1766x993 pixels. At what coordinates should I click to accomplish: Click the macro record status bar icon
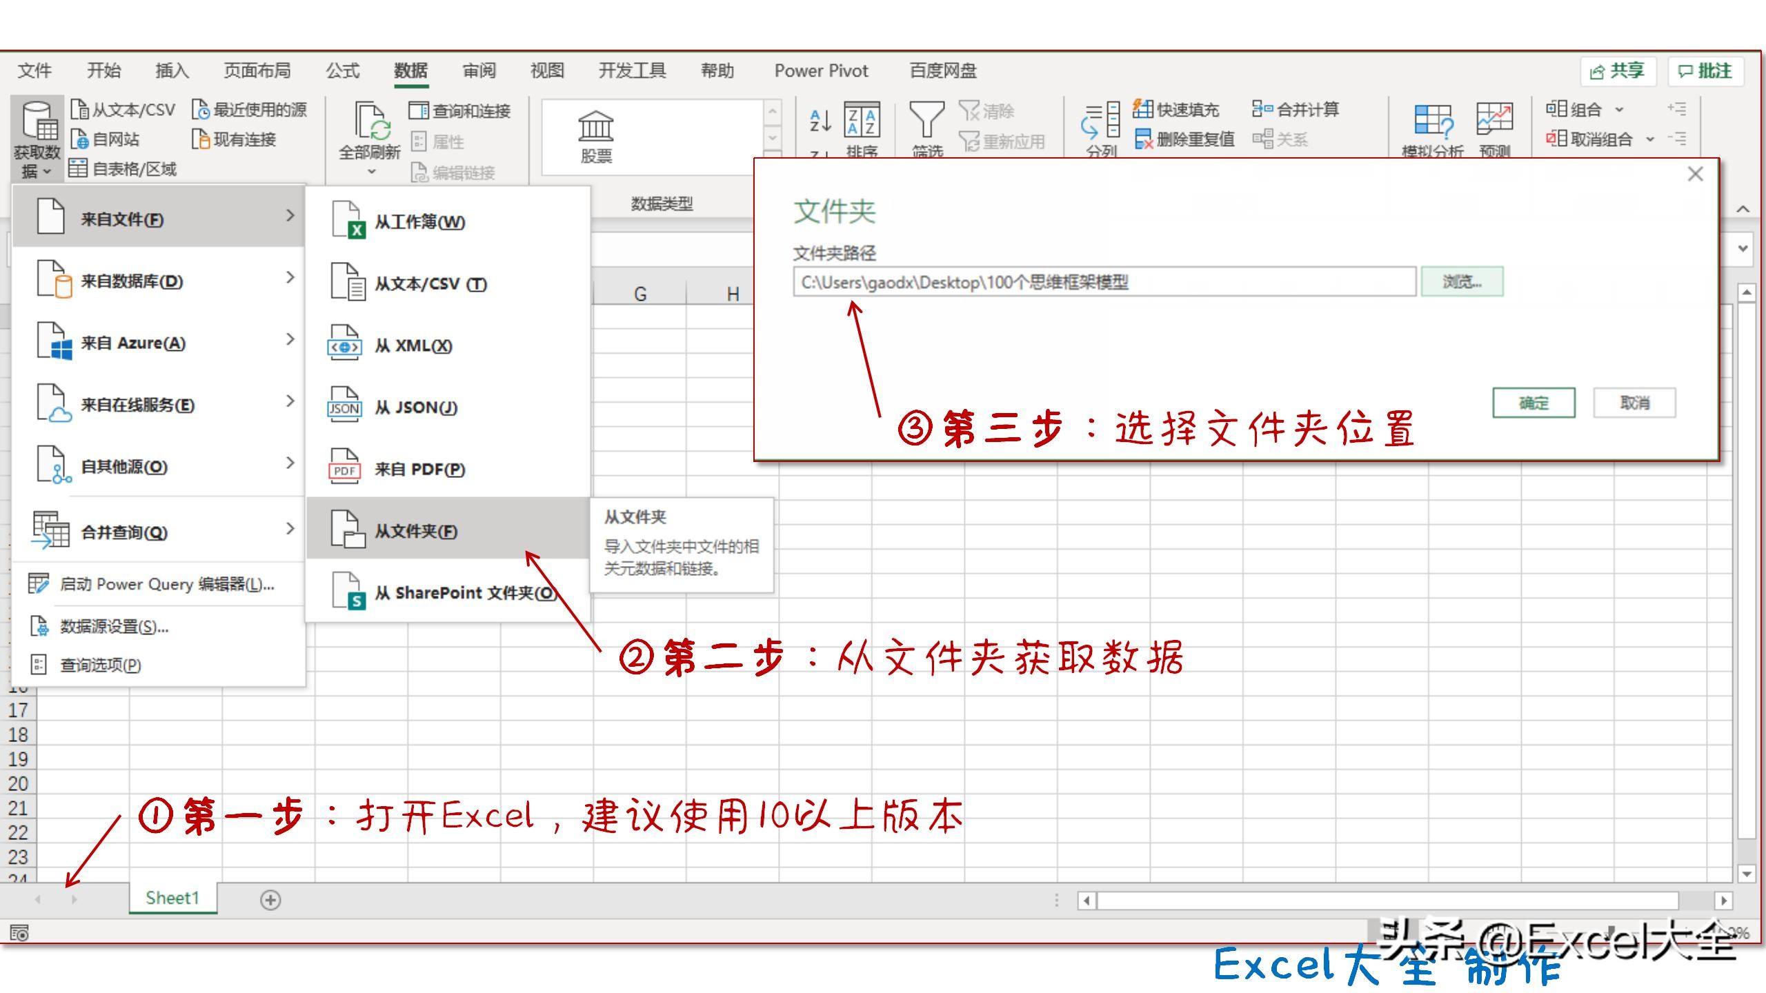[x=19, y=934]
